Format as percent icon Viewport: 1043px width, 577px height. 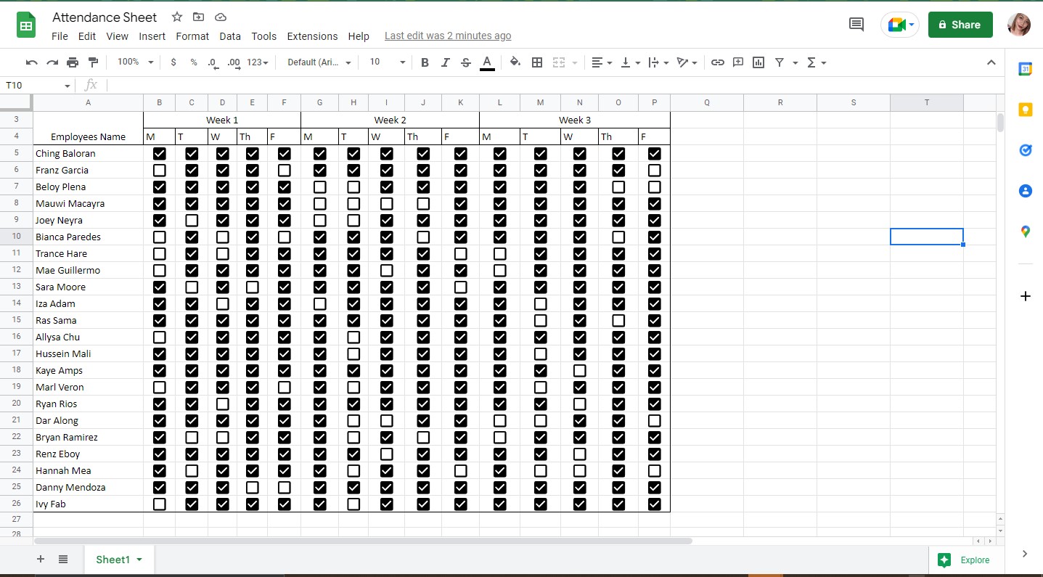tap(194, 62)
